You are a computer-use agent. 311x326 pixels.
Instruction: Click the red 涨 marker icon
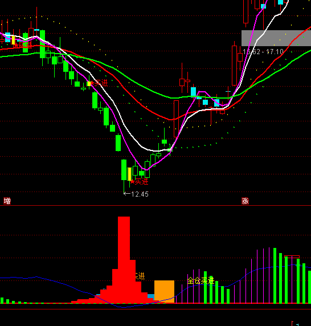point(245,201)
